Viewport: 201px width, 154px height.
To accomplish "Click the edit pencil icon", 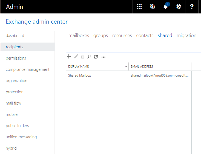I will pos(76,57).
